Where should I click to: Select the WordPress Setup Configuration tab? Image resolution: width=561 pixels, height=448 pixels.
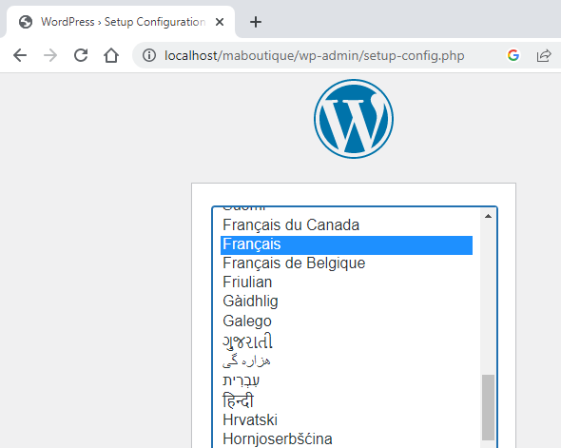tap(121, 22)
